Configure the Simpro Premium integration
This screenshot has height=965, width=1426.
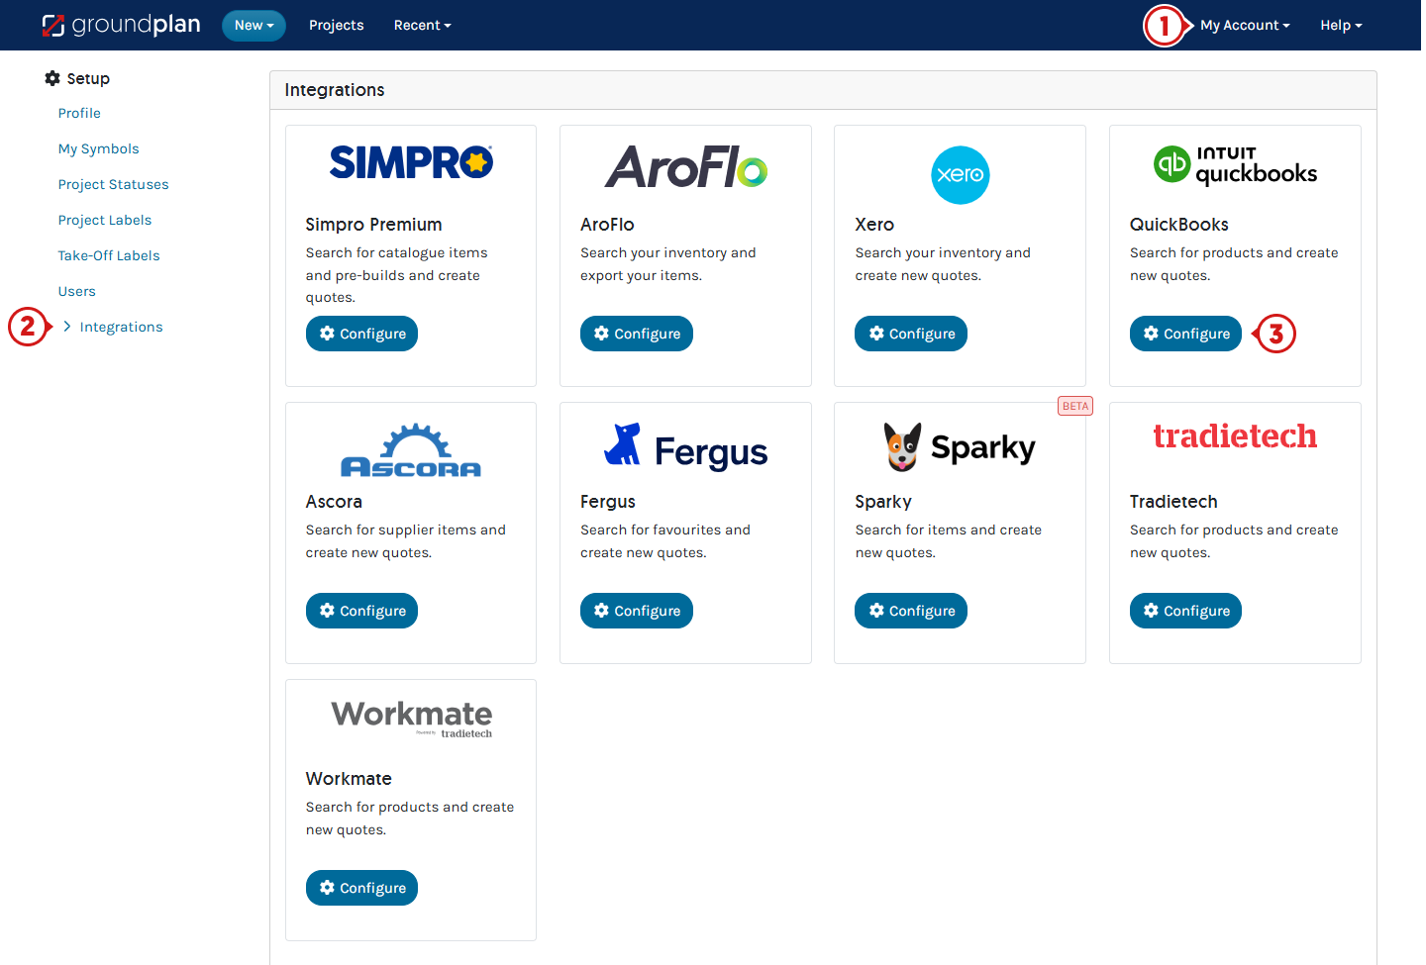click(x=361, y=334)
